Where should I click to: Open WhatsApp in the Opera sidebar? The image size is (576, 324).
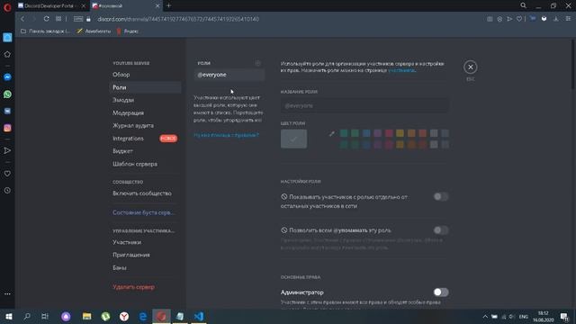(7, 94)
